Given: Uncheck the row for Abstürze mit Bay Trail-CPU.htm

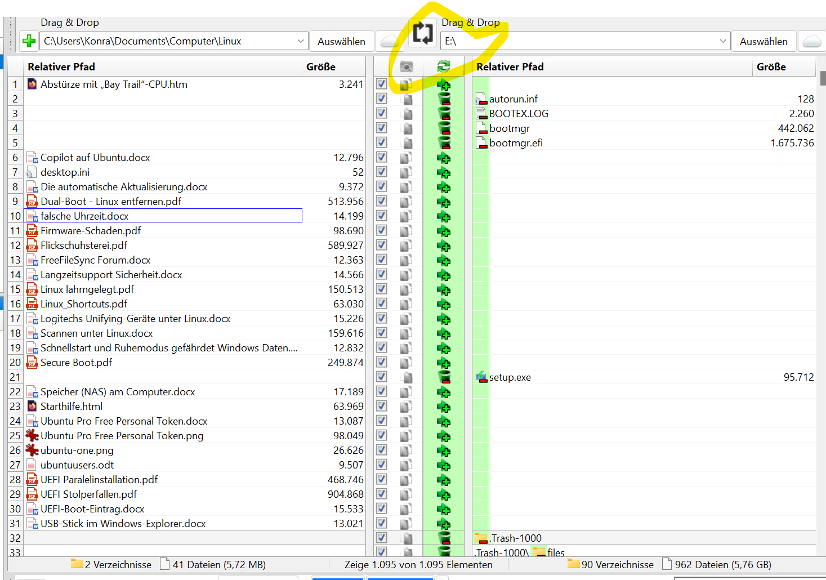Looking at the screenshot, I should point(382,84).
